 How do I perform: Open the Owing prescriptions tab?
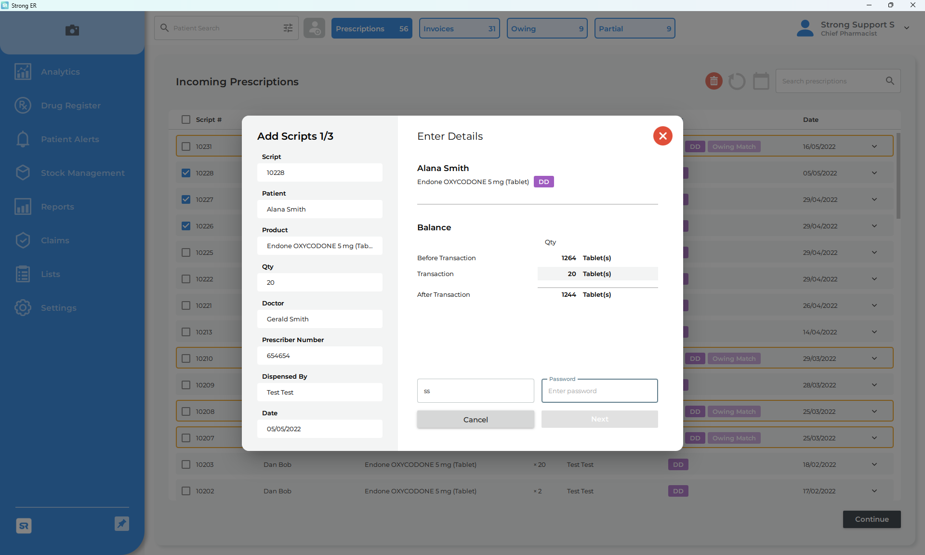[x=547, y=28]
